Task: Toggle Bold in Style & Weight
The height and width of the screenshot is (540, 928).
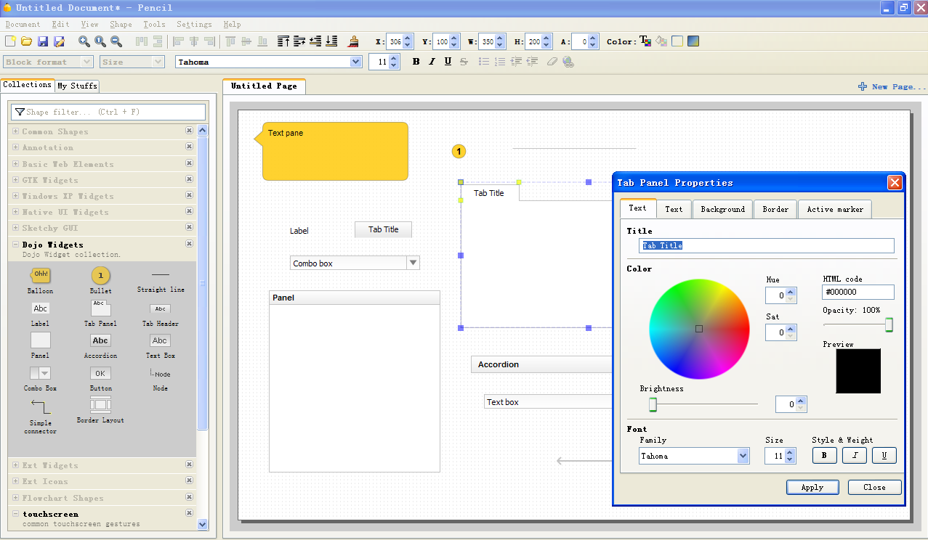Action: (824, 456)
